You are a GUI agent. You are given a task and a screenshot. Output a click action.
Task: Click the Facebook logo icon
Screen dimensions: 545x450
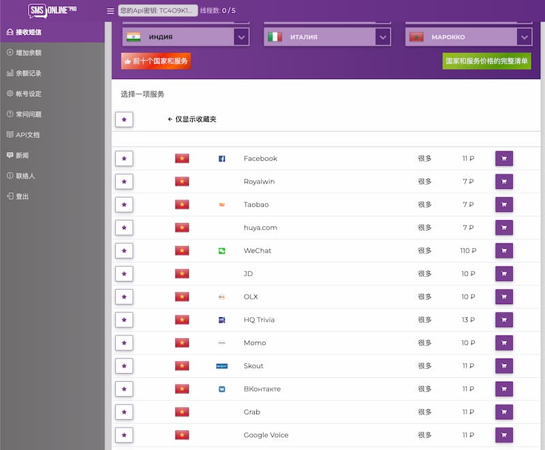222,159
